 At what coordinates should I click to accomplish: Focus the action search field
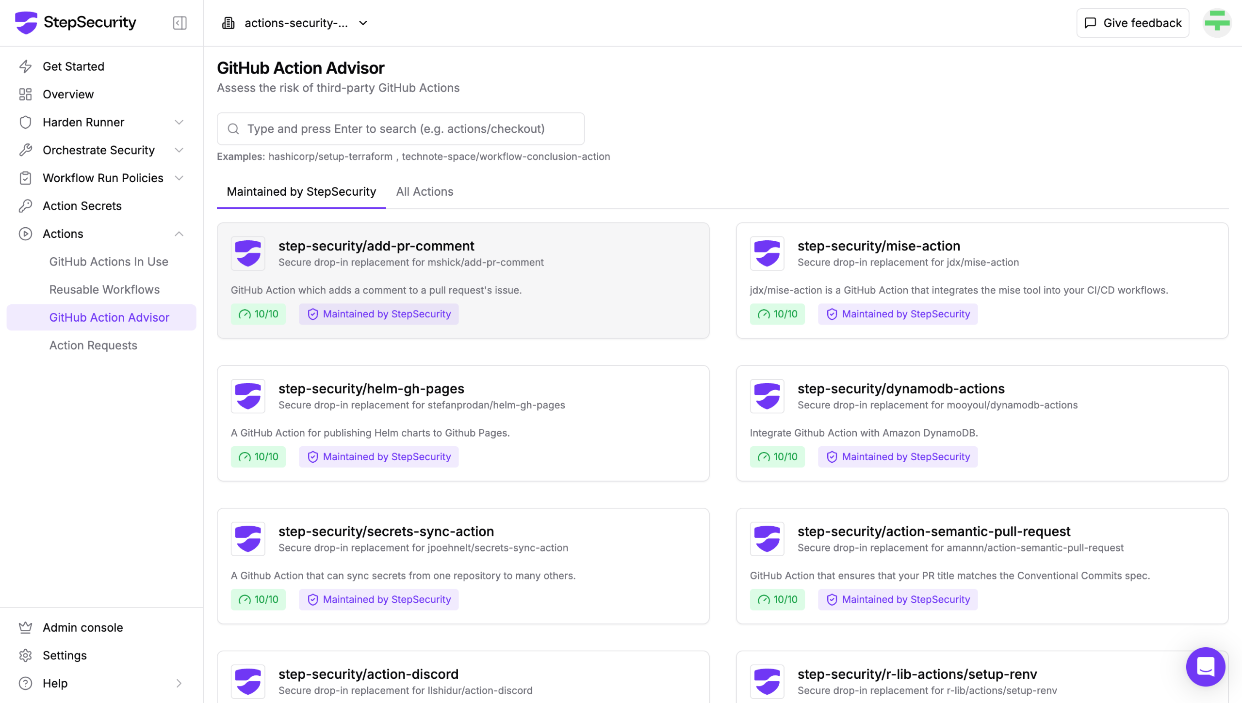point(400,129)
